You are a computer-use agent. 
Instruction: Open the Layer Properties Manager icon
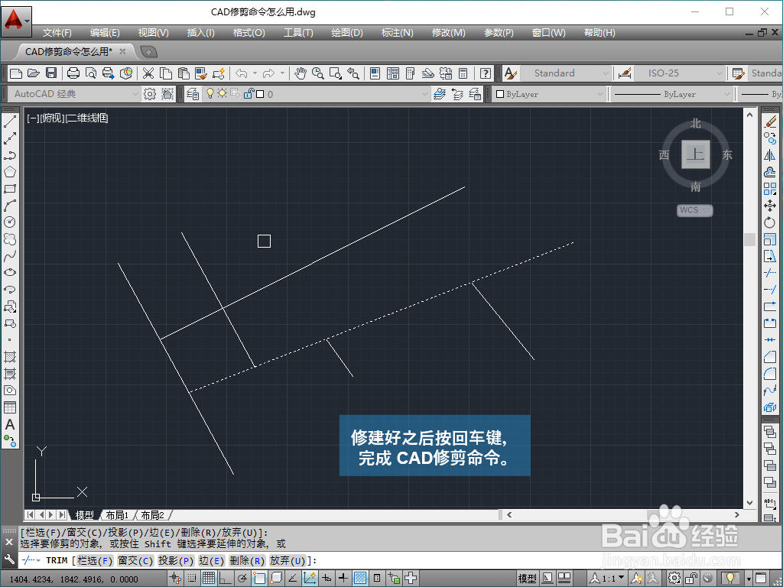coord(193,94)
